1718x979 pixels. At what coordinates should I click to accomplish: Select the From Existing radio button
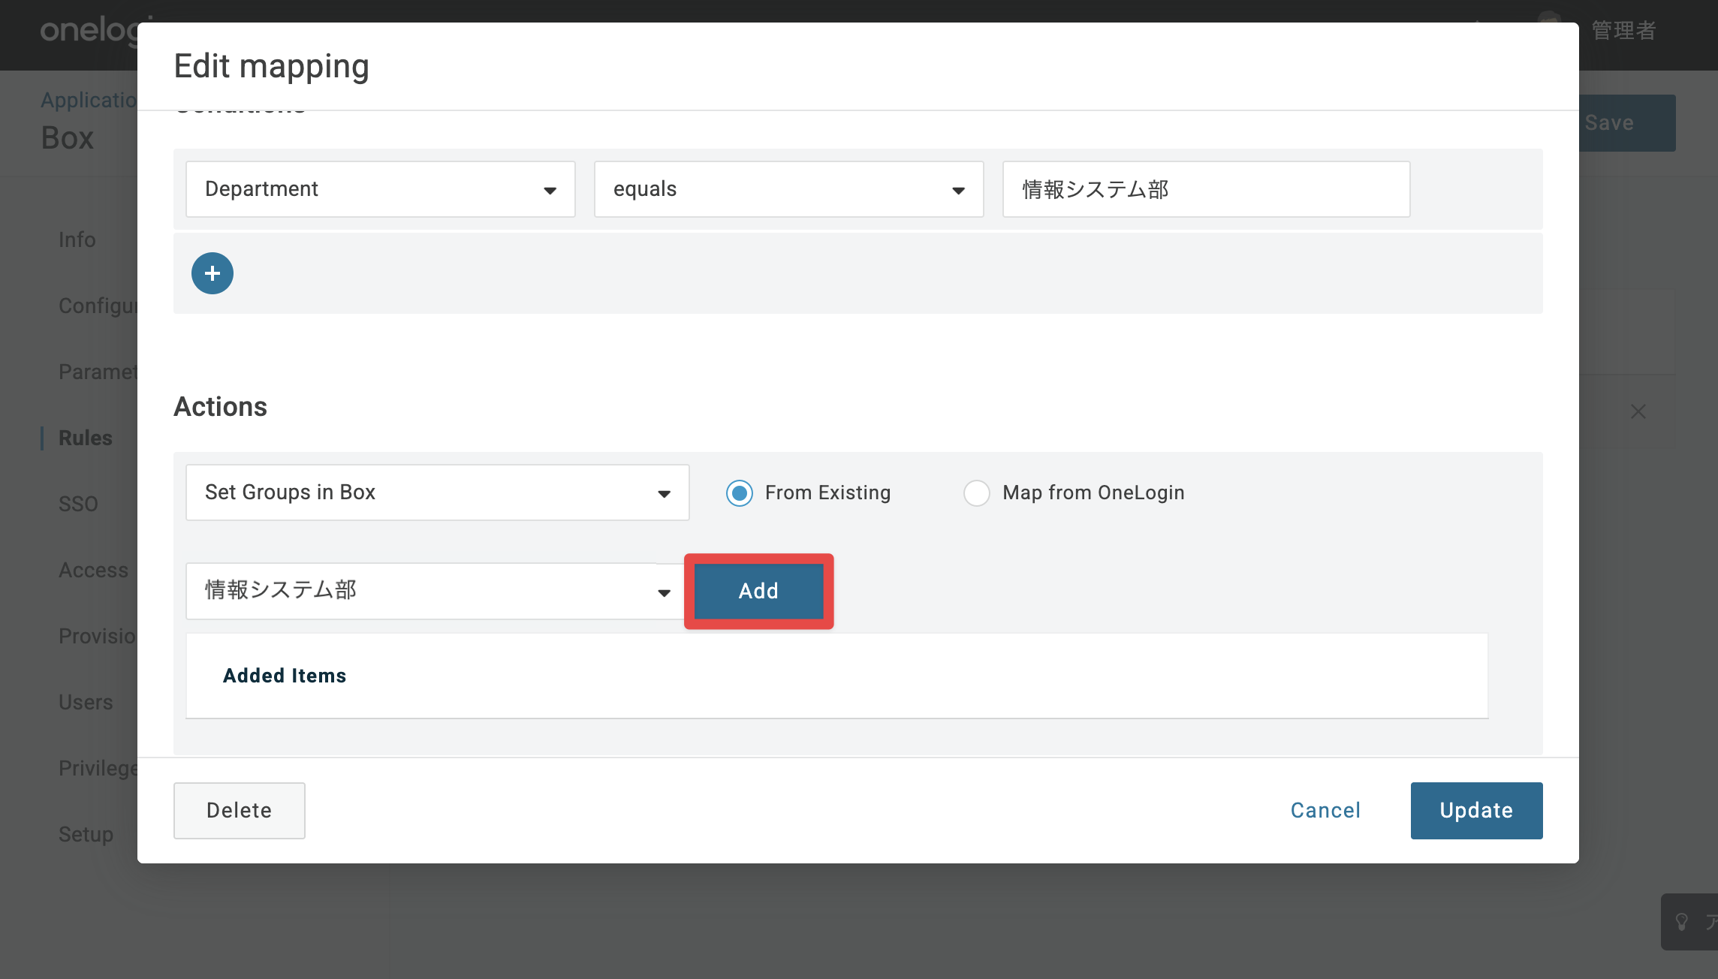740,493
